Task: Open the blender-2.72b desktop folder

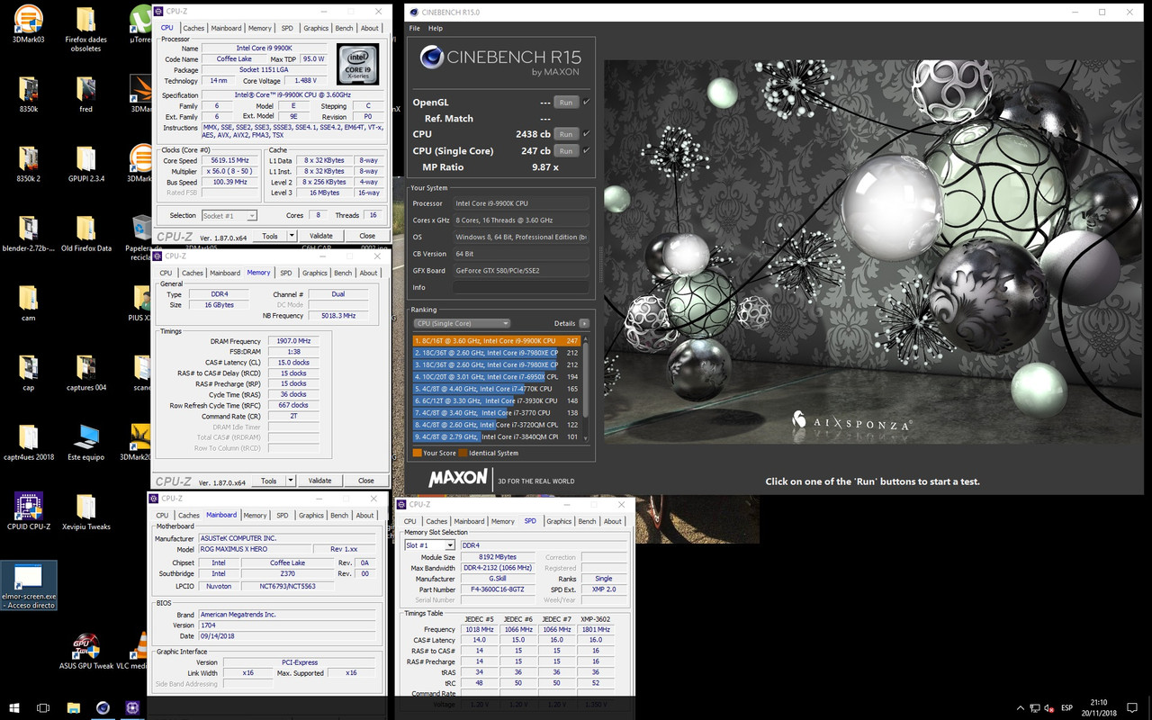Action: (28, 233)
